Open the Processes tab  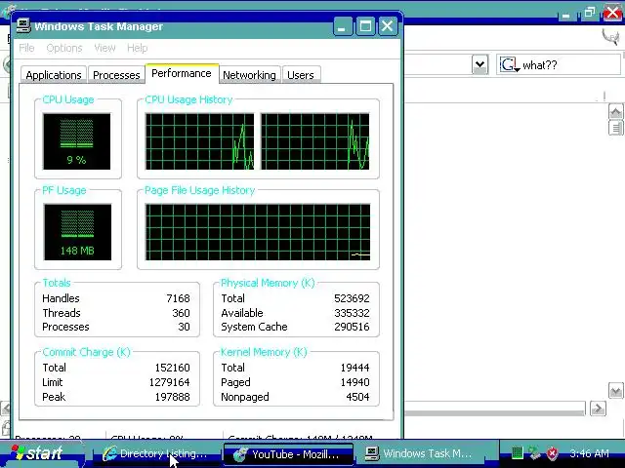point(116,75)
